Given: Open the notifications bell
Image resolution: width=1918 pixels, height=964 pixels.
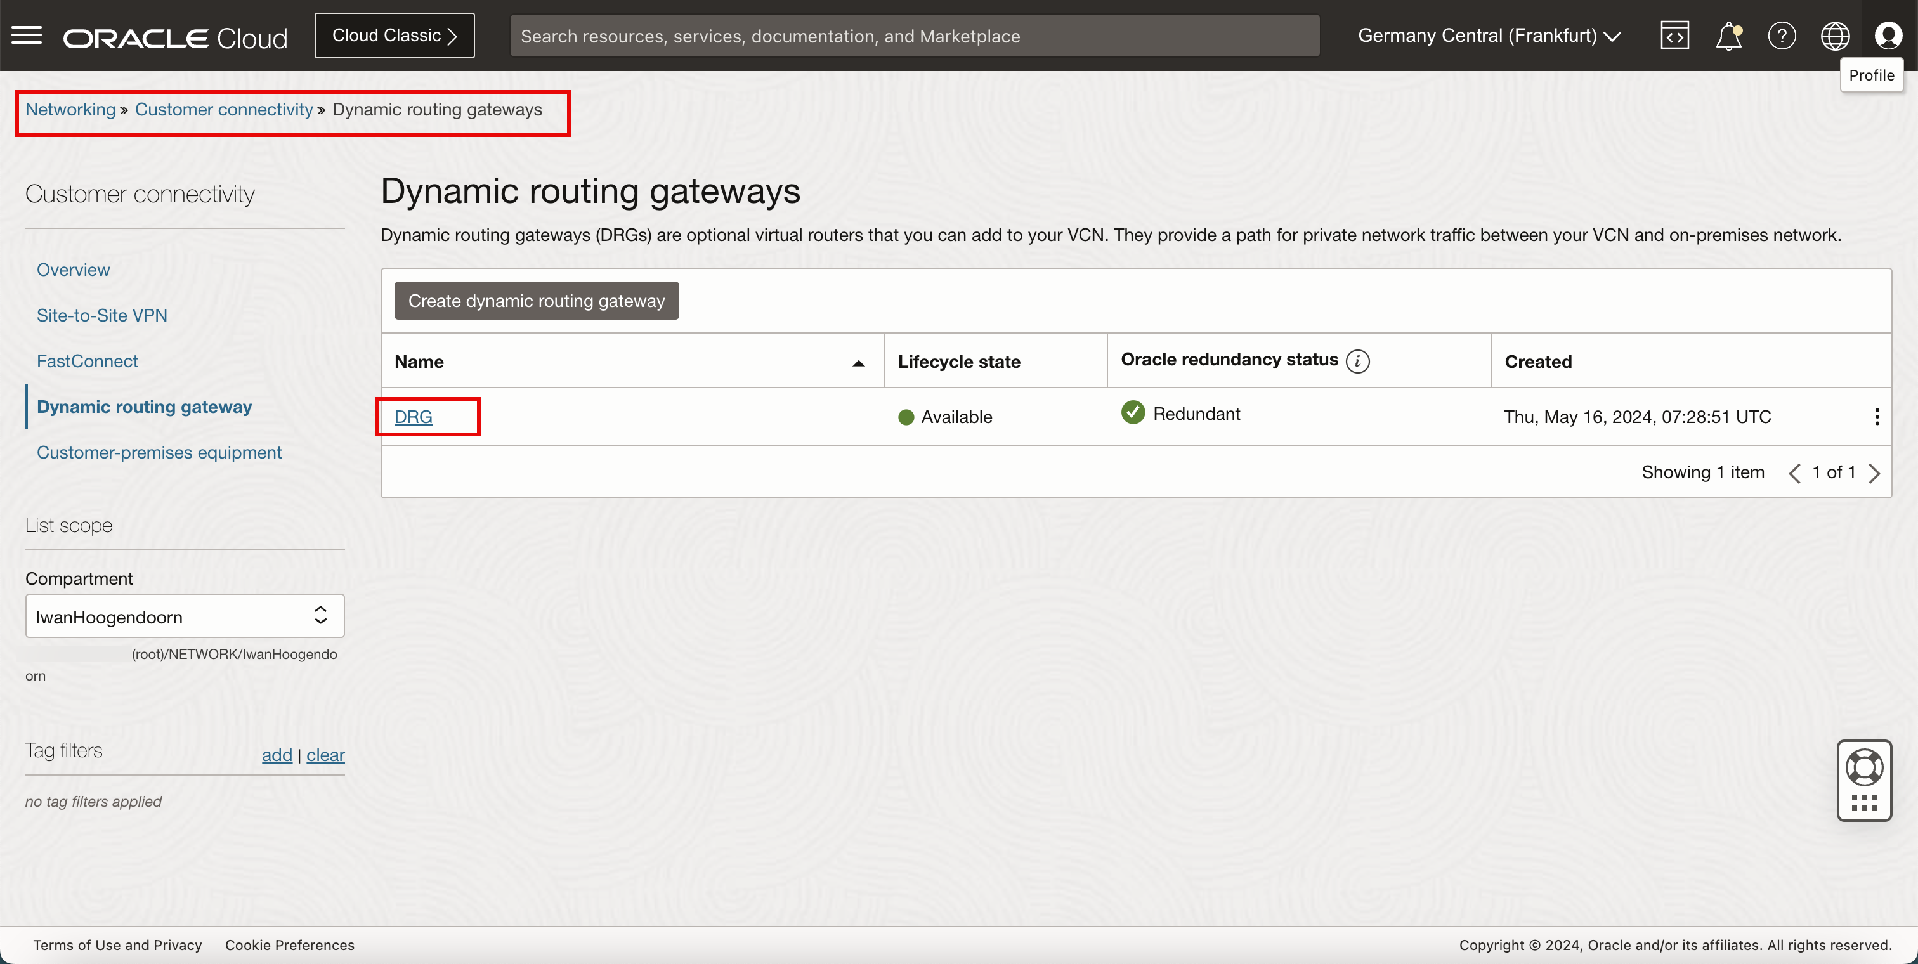Looking at the screenshot, I should [1728, 36].
